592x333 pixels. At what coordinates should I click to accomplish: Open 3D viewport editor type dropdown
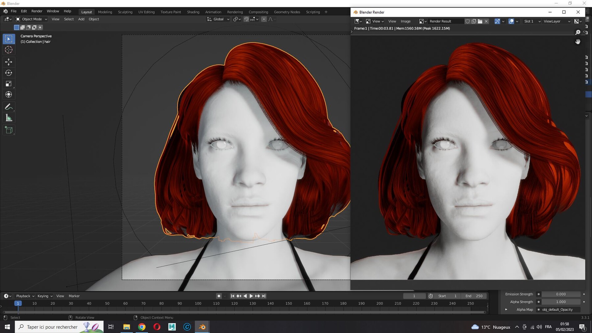tap(8, 19)
